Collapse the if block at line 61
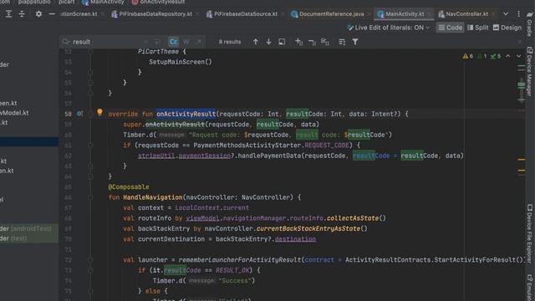 (x=90, y=145)
